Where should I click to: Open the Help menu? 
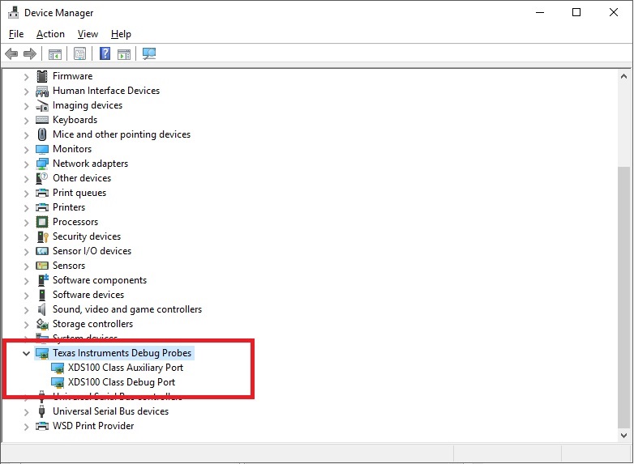(121, 34)
